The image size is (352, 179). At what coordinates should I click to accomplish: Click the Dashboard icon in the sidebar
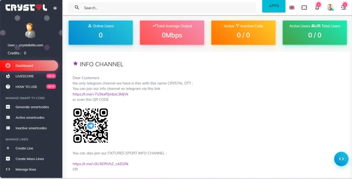pyautogui.click(x=8, y=66)
